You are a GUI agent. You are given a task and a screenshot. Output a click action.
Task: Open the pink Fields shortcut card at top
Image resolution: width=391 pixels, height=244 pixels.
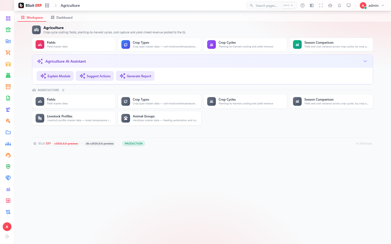74,44
